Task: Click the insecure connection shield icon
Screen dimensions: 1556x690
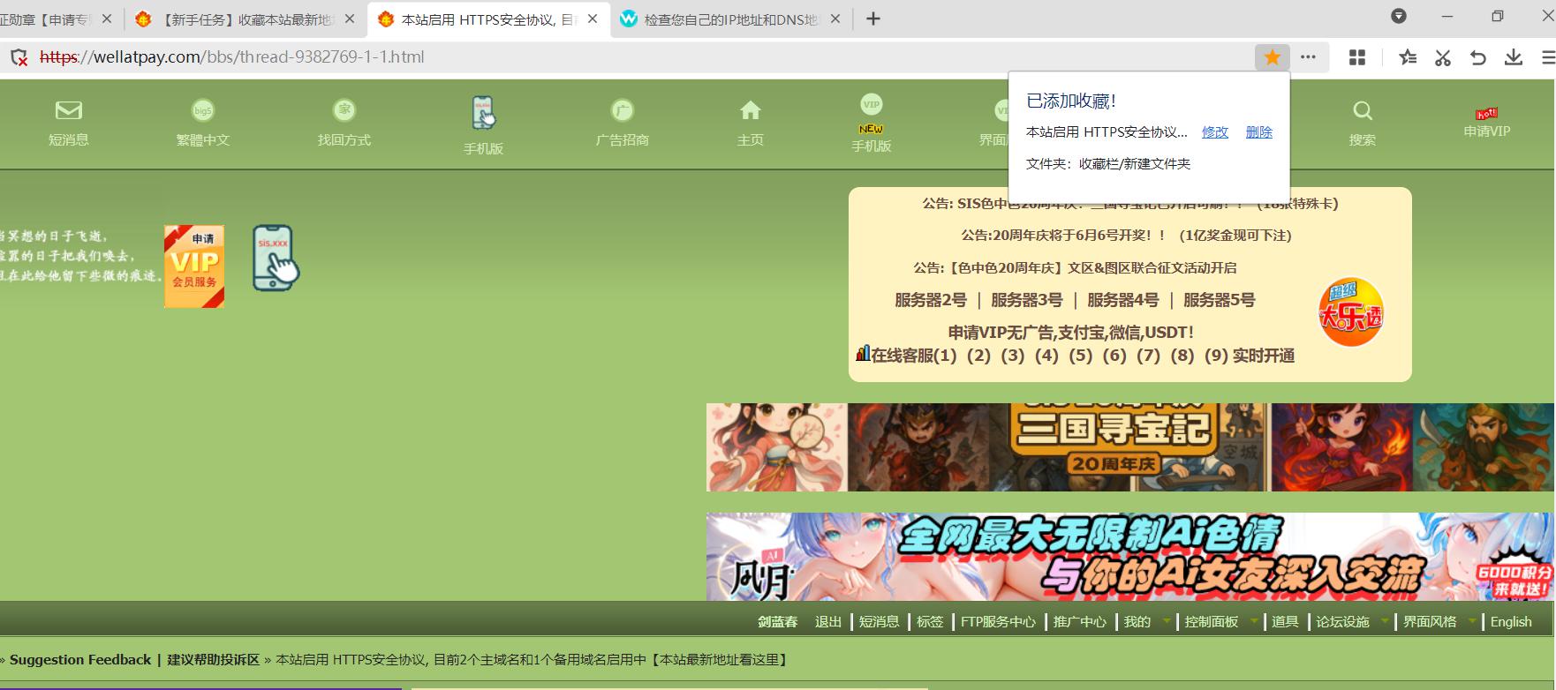Action: (19, 57)
